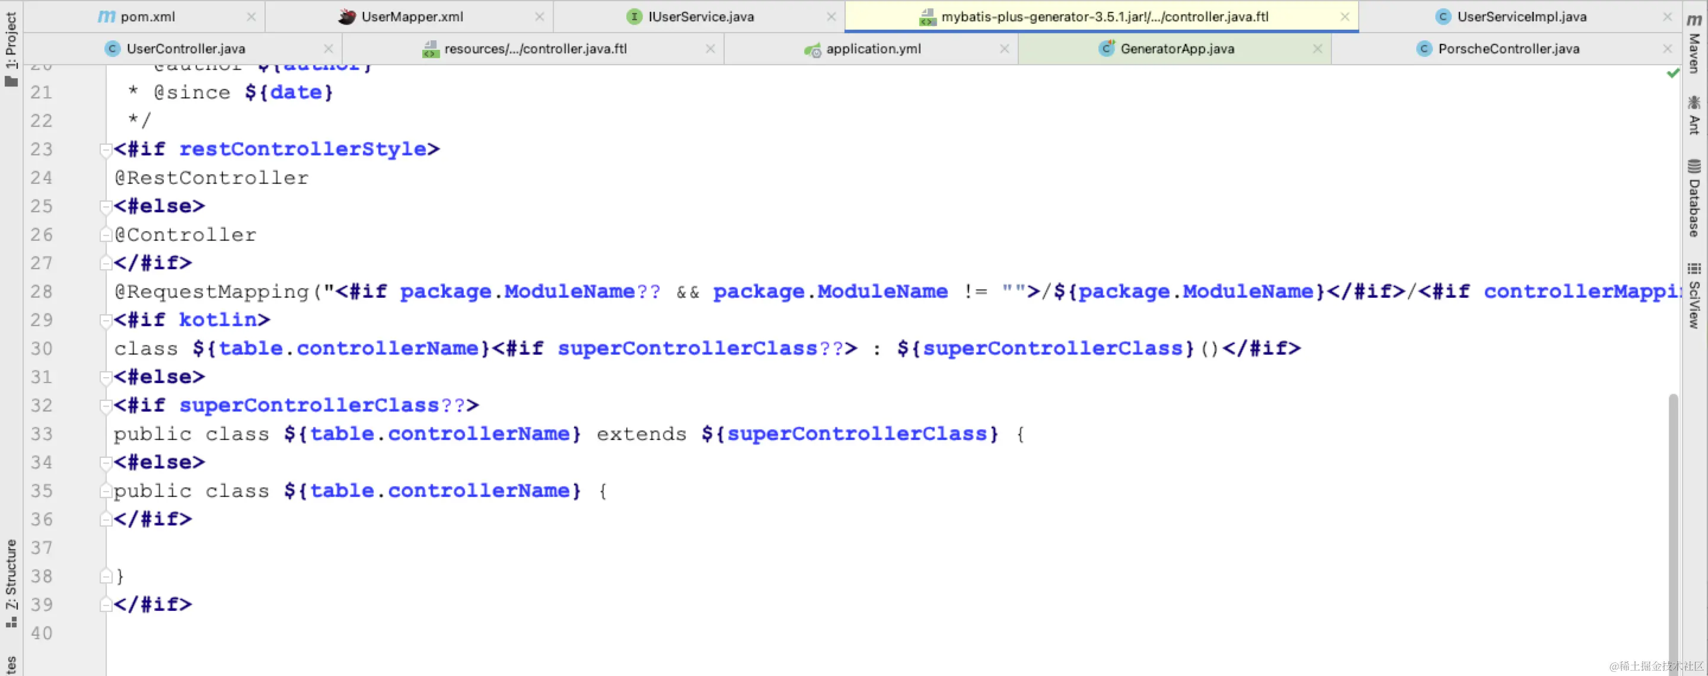1708x676 pixels.
Task: Collapse the restControllerStyle if block fold
Action: pyautogui.click(x=105, y=150)
